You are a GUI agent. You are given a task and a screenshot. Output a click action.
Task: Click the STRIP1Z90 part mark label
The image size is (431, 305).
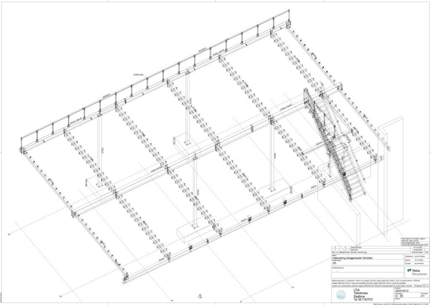point(138,75)
